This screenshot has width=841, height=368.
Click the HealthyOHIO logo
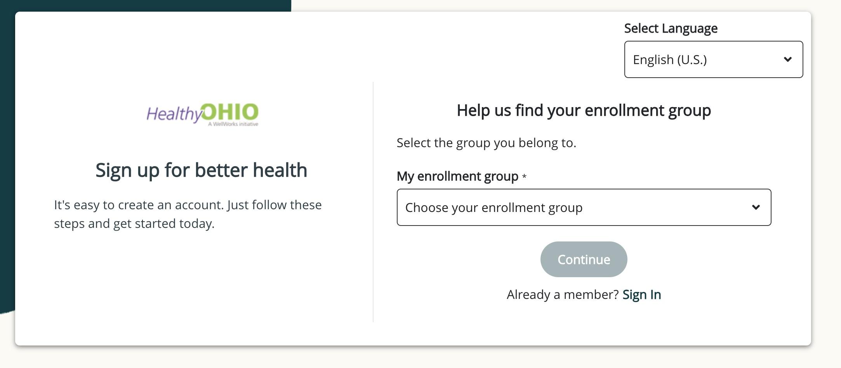pos(202,114)
